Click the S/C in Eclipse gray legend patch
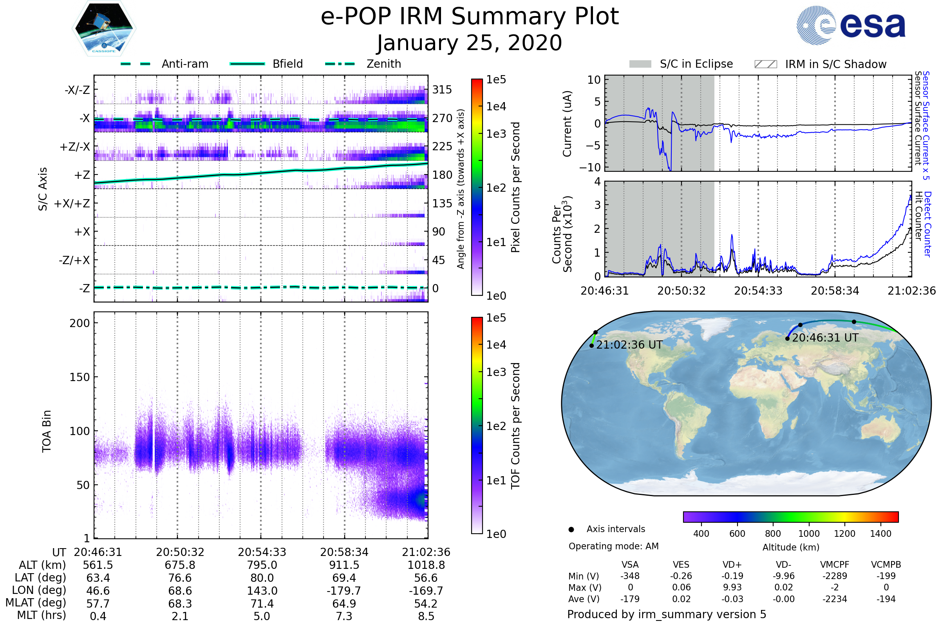This screenshot has width=940, height=626. click(x=640, y=64)
